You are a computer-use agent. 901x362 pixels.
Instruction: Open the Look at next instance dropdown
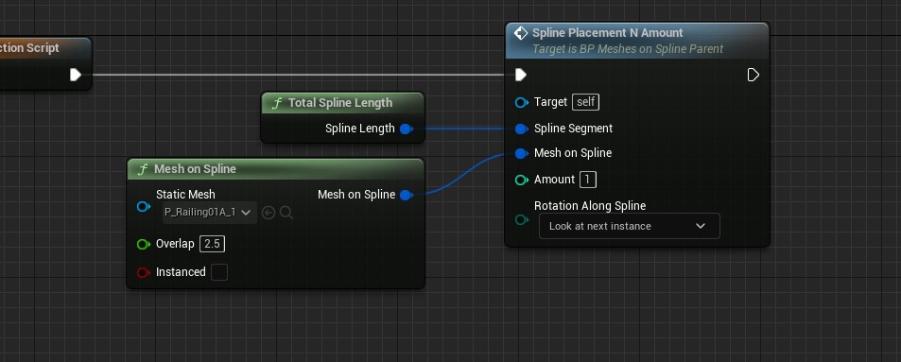click(x=630, y=226)
